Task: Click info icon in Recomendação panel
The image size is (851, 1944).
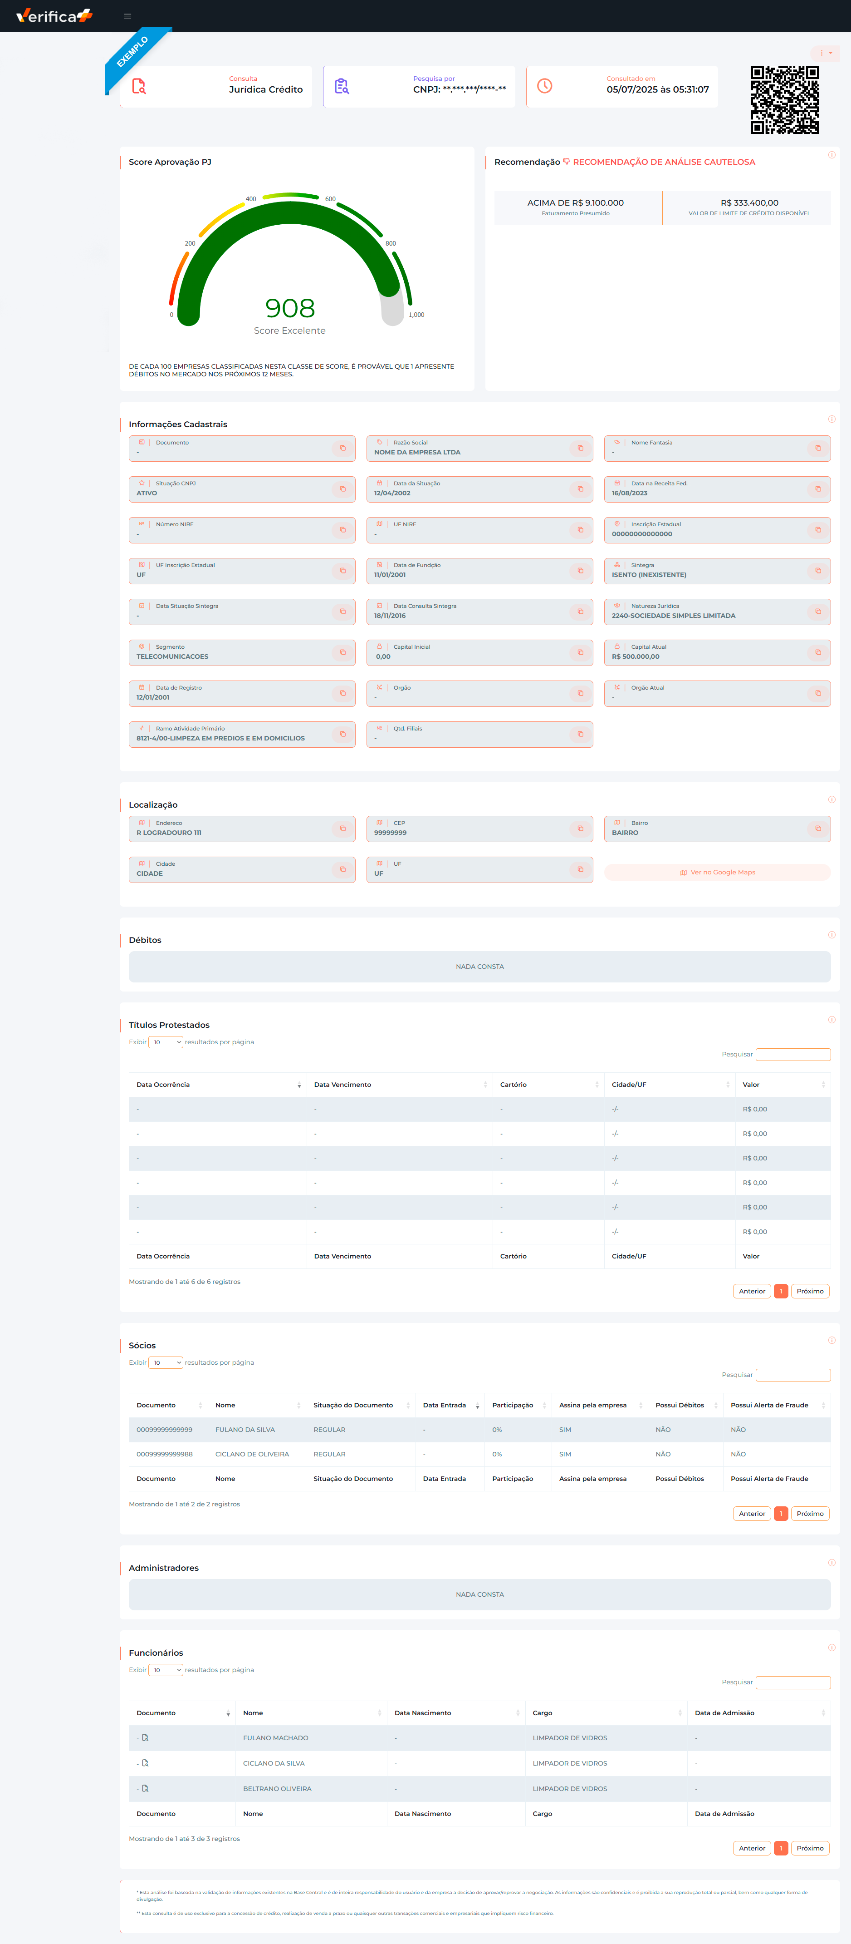Action: [831, 155]
